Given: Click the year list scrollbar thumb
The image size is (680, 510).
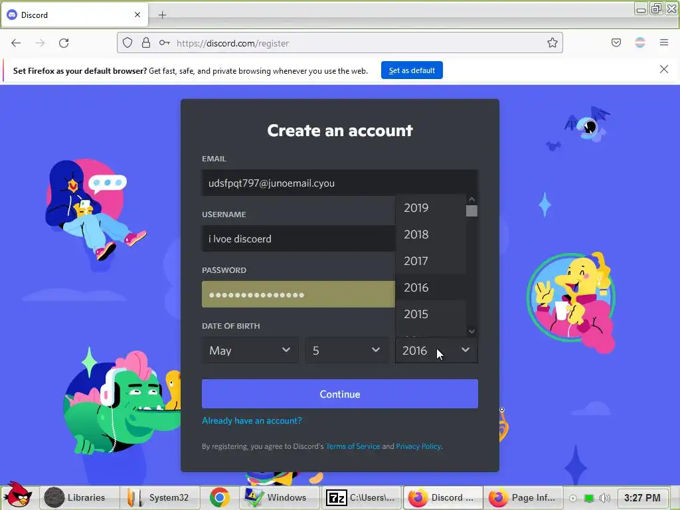Looking at the screenshot, I should click(471, 211).
